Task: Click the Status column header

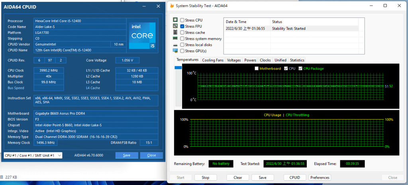Action: [x=314, y=22]
